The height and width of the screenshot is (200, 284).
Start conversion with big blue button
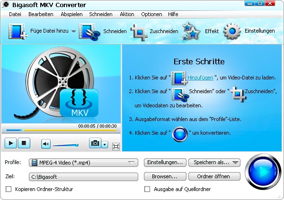[x=263, y=172]
